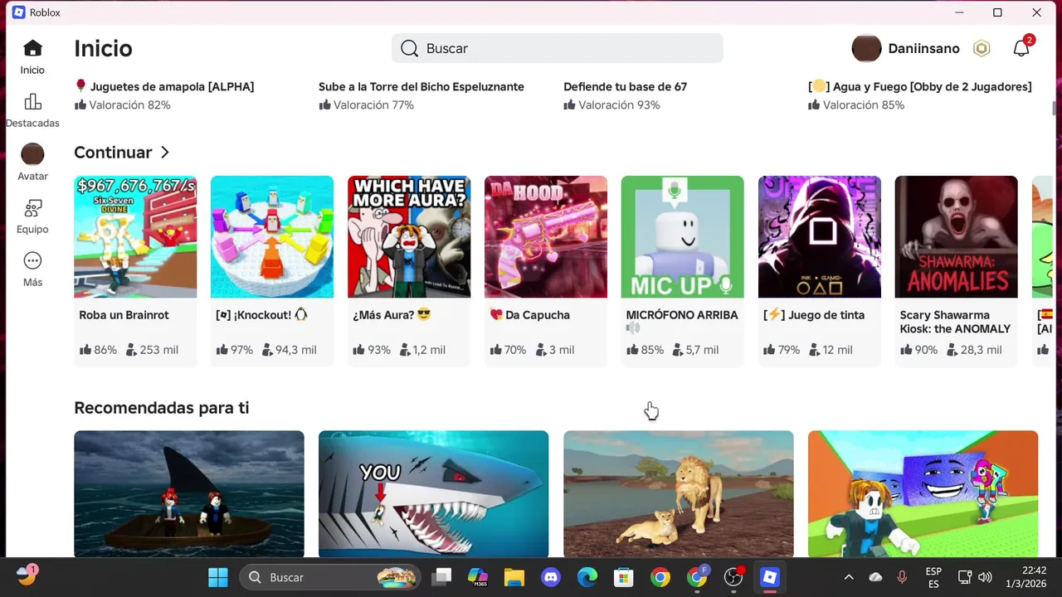The height and width of the screenshot is (597, 1062).
Task: Open the recommended lions savanna thumbnail
Action: 679,494
